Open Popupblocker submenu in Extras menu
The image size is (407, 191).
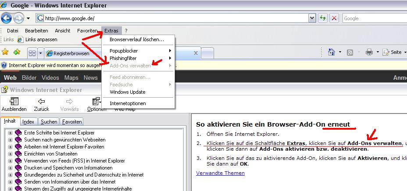[x=124, y=51]
